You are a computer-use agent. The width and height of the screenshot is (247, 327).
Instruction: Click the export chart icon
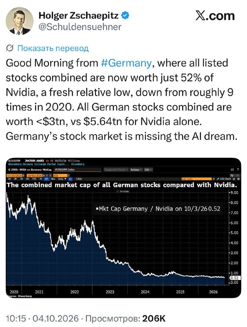(x=232, y=170)
